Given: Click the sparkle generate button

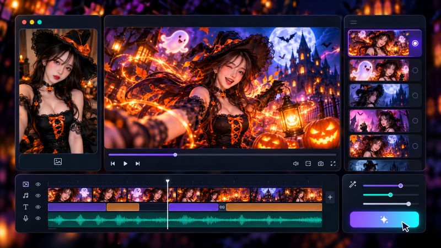Looking at the screenshot, I should pyautogui.click(x=384, y=219).
